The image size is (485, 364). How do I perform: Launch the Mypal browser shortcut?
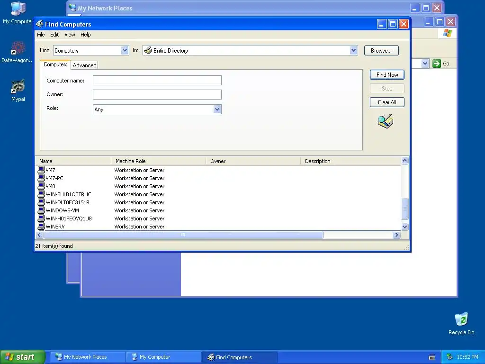tap(18, 91)
